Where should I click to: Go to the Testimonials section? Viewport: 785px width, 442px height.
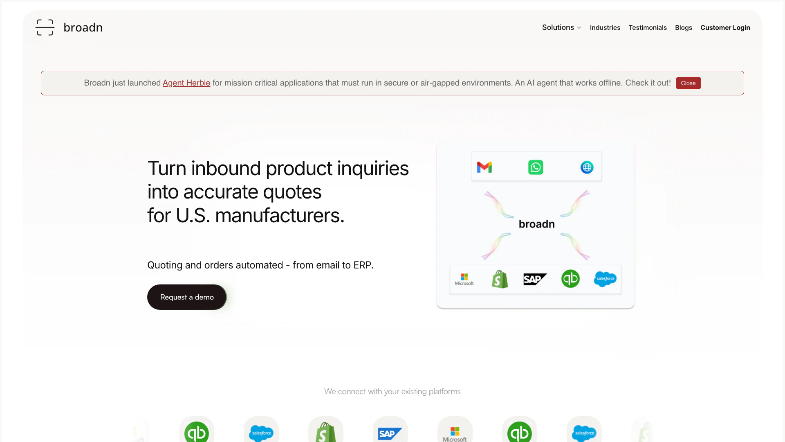tap(647, 27)
